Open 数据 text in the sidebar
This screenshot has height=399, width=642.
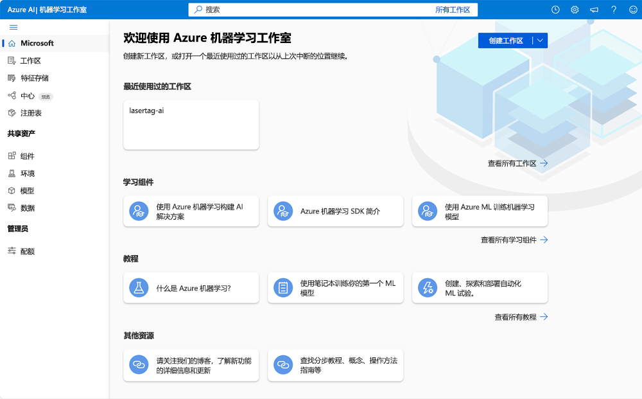[x=28, y=208]
